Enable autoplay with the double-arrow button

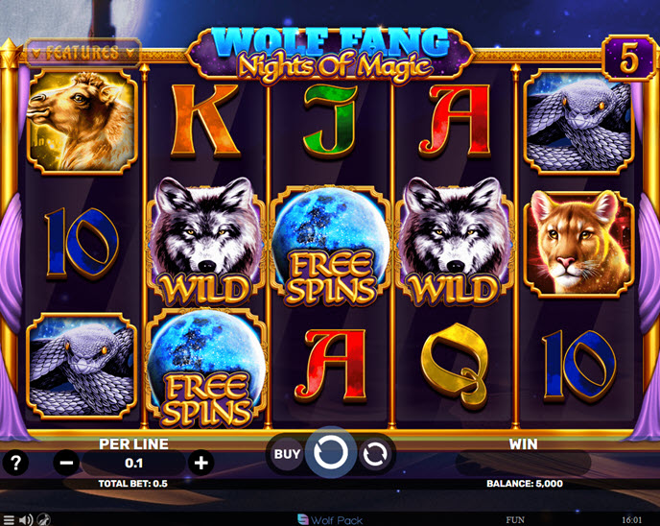click(375, 454)
